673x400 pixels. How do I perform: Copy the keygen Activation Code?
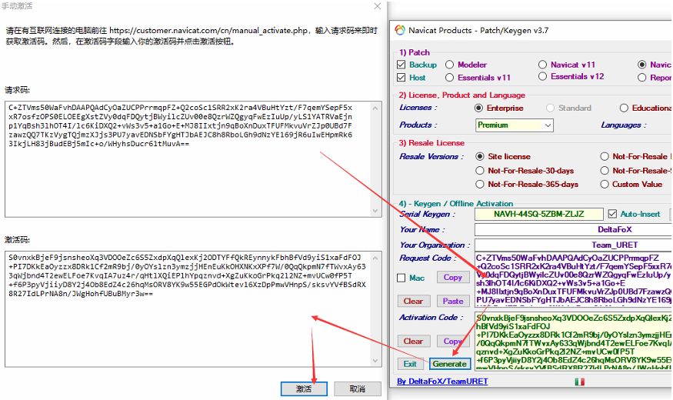(452, 341)
